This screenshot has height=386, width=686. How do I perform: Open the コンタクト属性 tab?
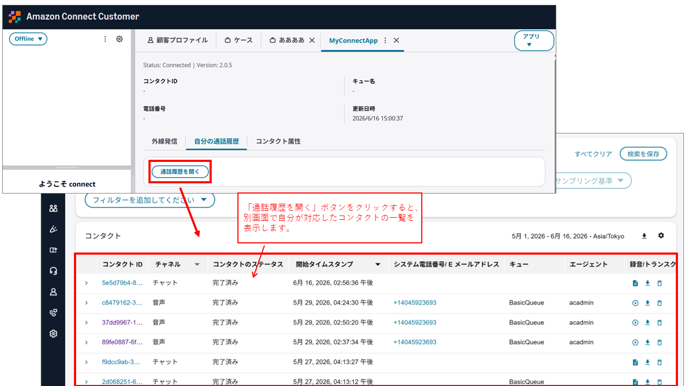(x=278, y=142)
